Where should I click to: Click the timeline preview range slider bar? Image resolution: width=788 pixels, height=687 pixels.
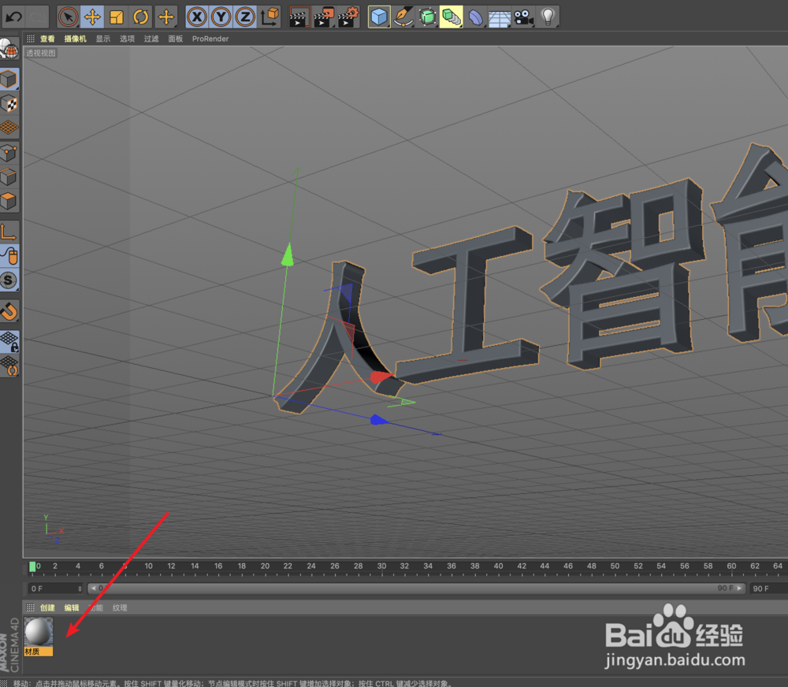coord(417,588)
